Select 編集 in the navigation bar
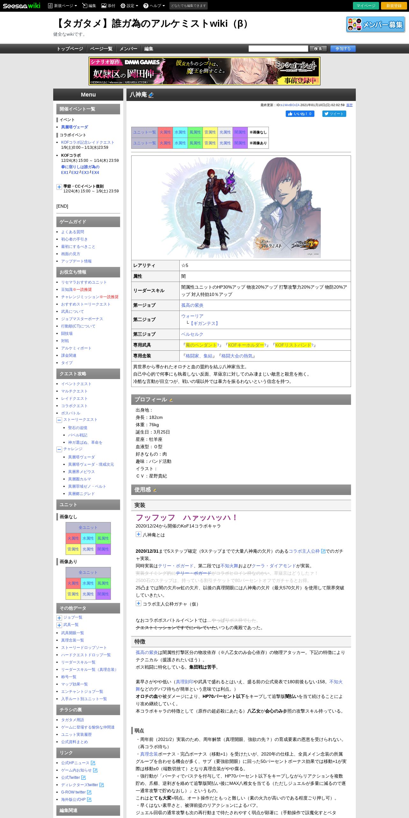This screenshot has height=818, width=409. pyautogui.click(x=148, y=49)
